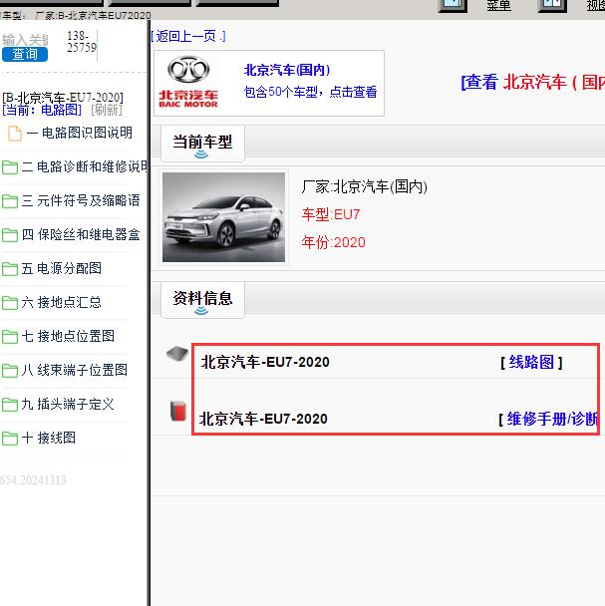The height and width of the screenshot is (606, 605).
Task: Click folder icon beside 五 电源分配图
Action: click(x=10, y=269)
